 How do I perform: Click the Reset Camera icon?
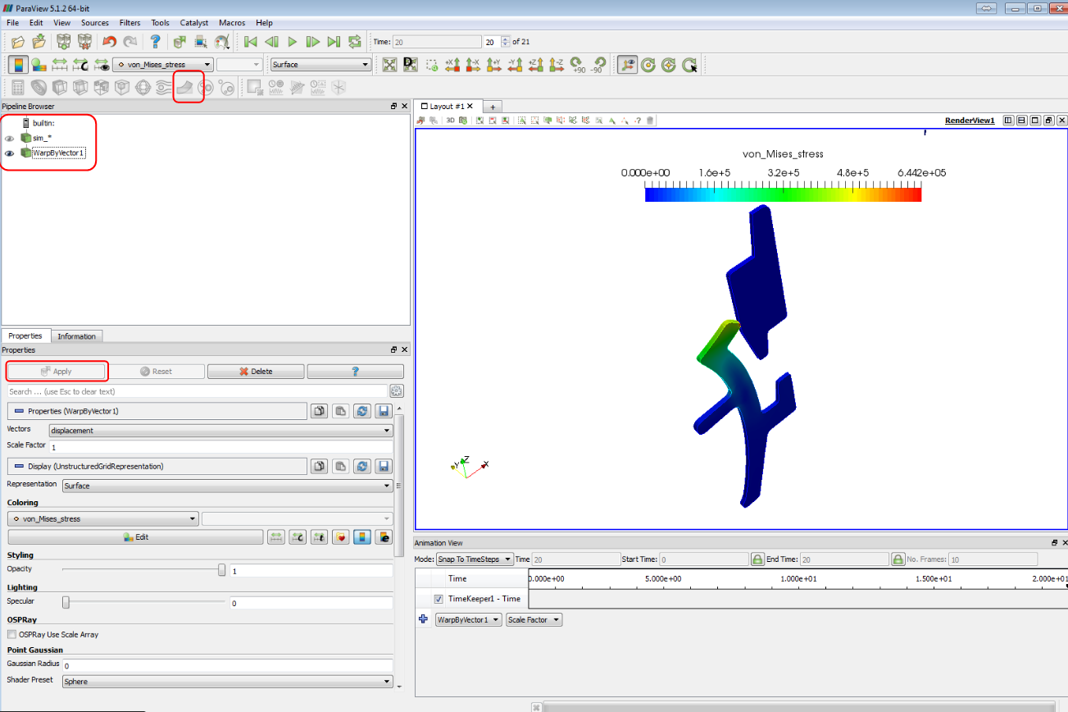coord(389,65)
